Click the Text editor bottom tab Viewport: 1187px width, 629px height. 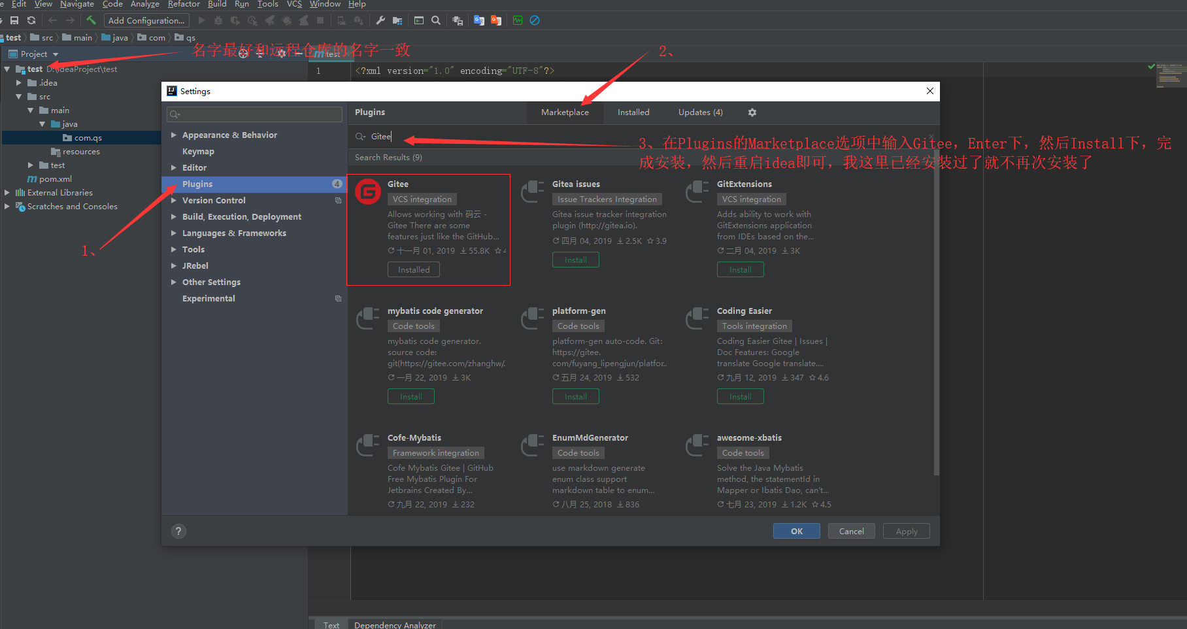[x=331, y=624]
